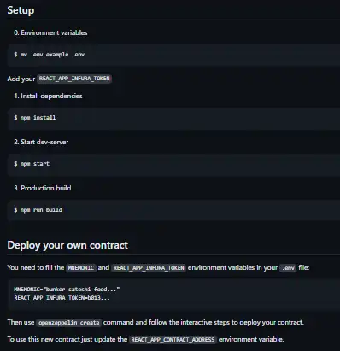Click the REACT_APP_CONTRACT_ADDRESS inline code

point(173,340)
